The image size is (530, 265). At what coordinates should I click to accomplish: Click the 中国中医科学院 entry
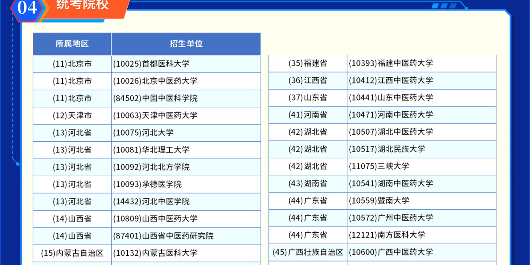coord(155,98)
